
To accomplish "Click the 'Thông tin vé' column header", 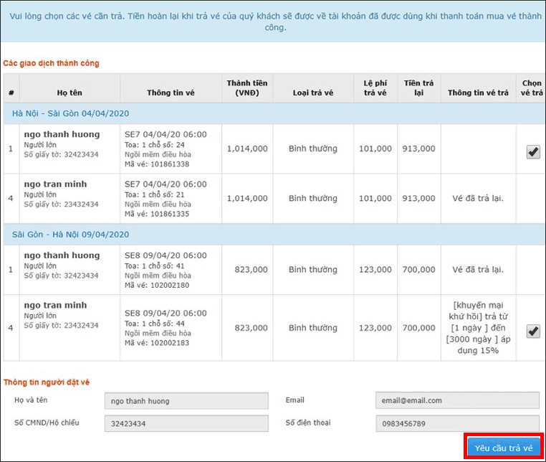I will point(171,93).
